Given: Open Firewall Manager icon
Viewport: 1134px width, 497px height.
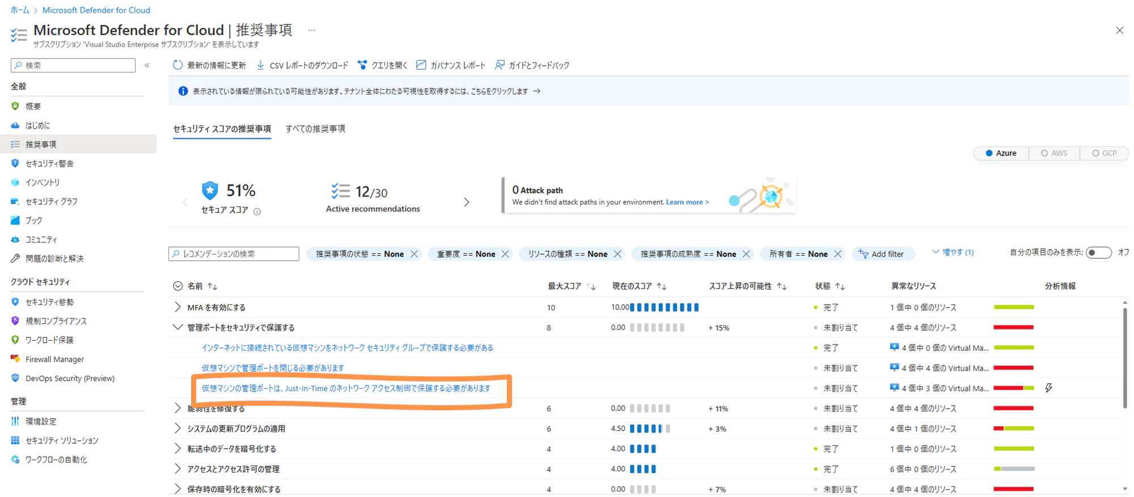Looking at the screenshot, I should pos(15,359).
